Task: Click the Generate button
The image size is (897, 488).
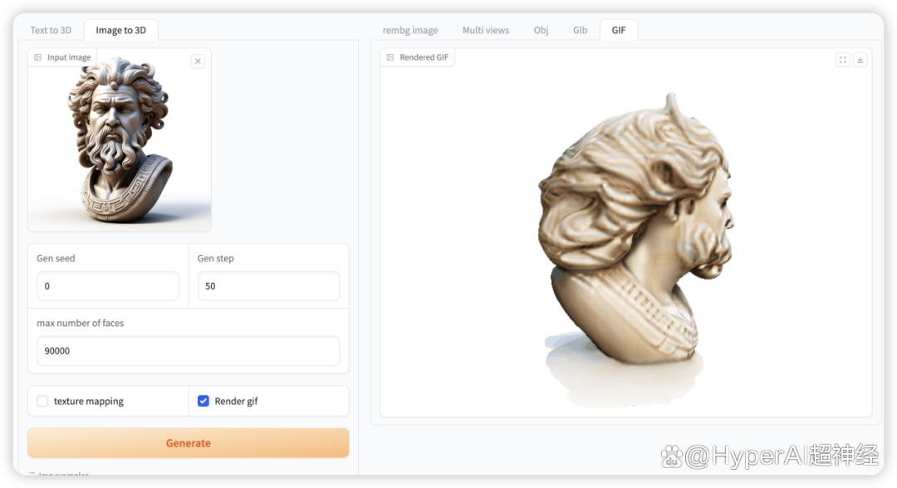Action: point(189,443)
